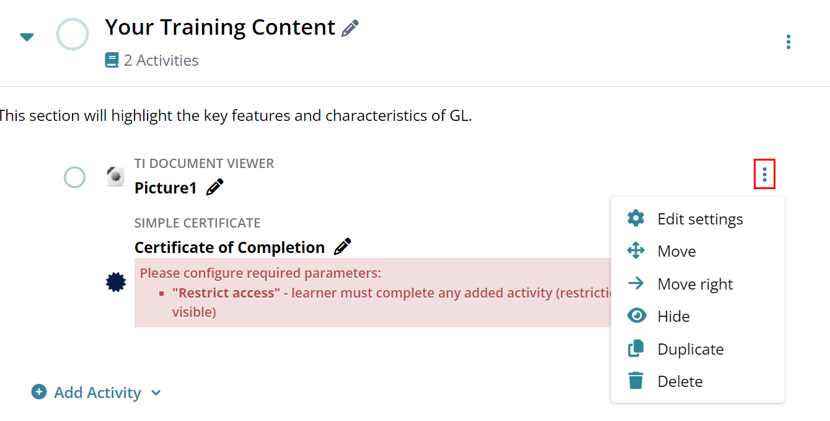
Task: Click pencil icon next to Picture1
Action: [214, 187]
